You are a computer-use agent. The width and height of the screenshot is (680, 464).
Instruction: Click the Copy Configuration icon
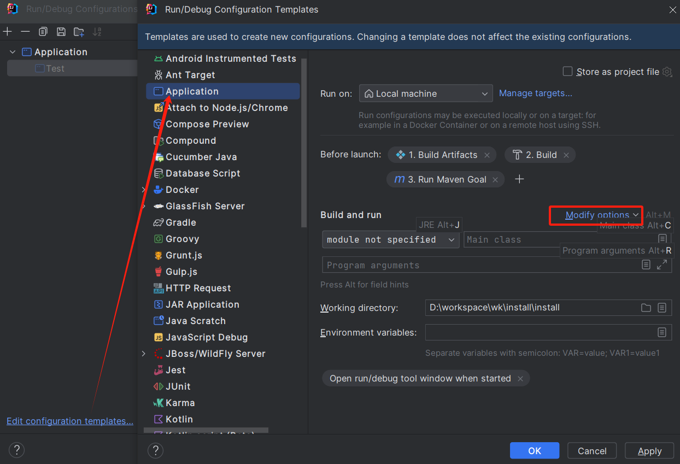pyautogui.click(x=43, y=32)
